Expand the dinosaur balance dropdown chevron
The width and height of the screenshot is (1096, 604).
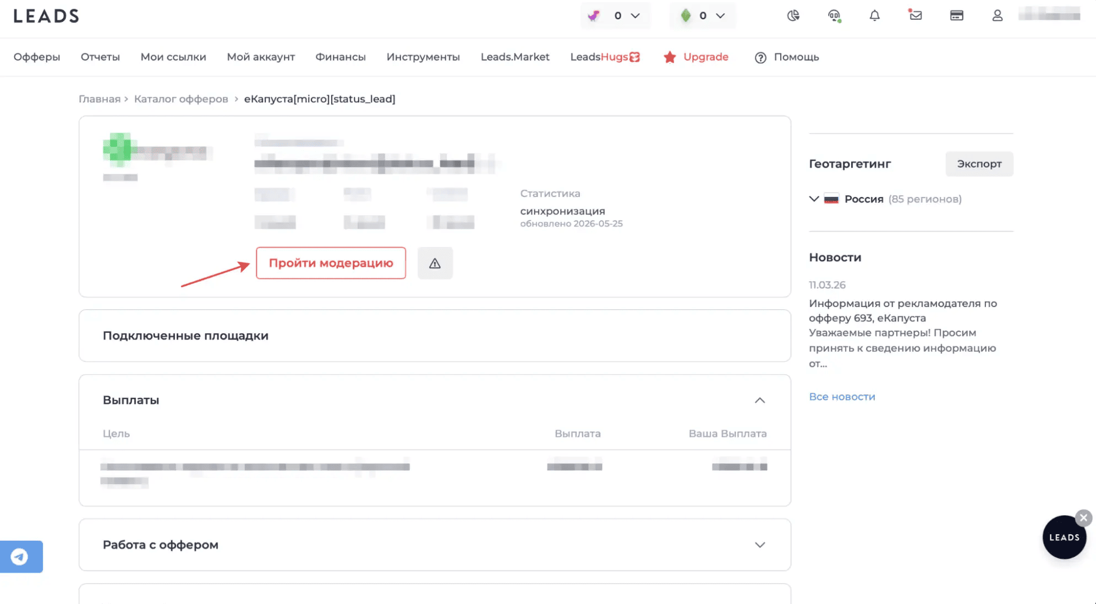pyautogui.click(x=635, y=16)
